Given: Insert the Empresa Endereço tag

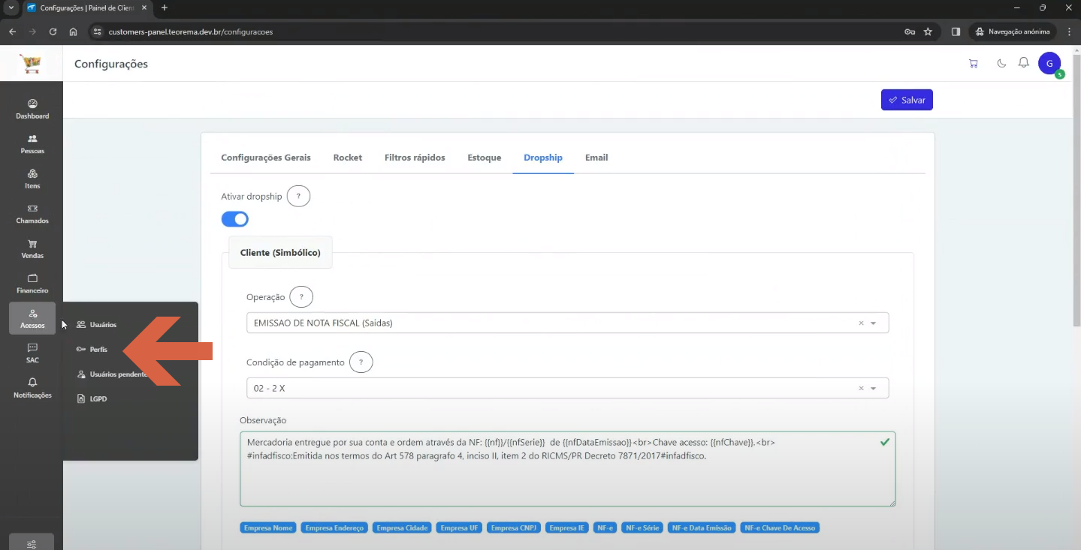Looking at the screenshot, I should pyautogui.click(x=335, y=528).
